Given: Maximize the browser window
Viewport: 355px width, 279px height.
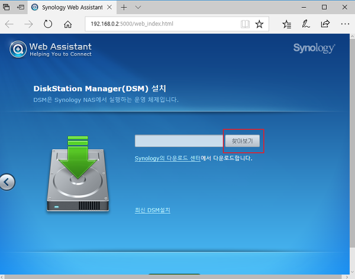Looking at the screenshot, I should (x=324, y=7).
